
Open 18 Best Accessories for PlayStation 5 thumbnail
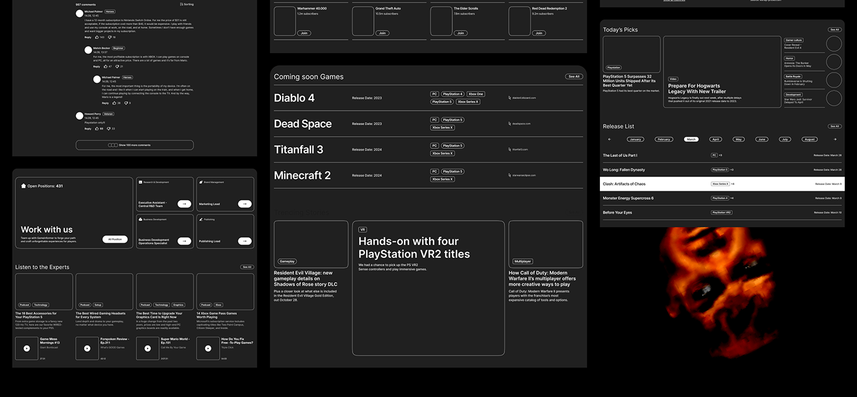44,291
